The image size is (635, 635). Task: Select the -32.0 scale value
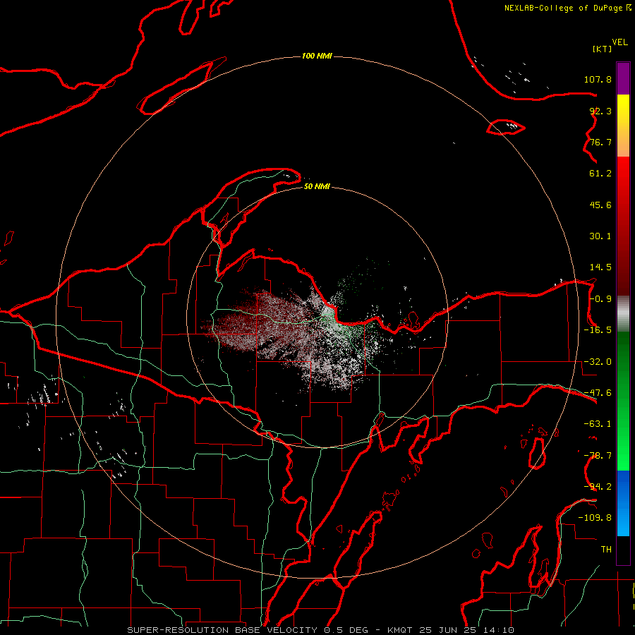(598, 362)
